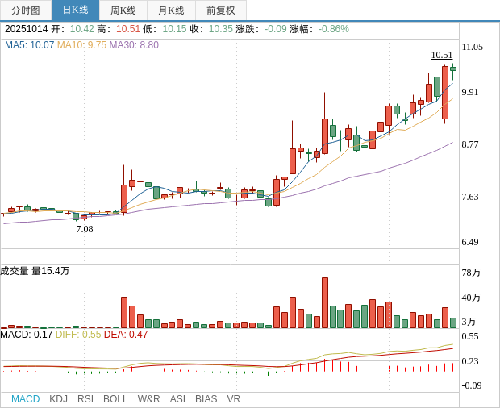
Task: Show the 月K线 monthly chart
Action: [171, 10]
